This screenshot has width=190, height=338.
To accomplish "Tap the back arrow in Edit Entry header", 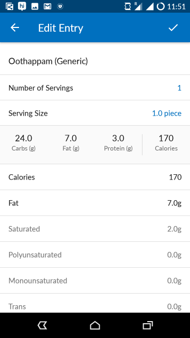I will (15, 27).
